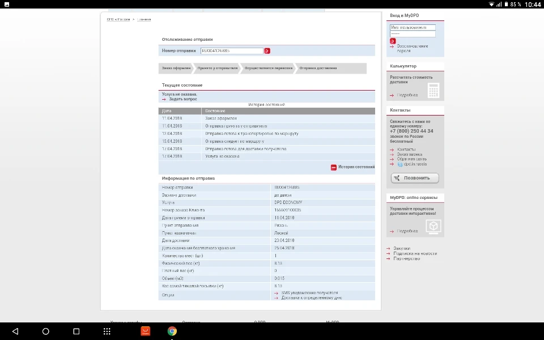Open the Заказ звонка link

(x=409, y=154)
